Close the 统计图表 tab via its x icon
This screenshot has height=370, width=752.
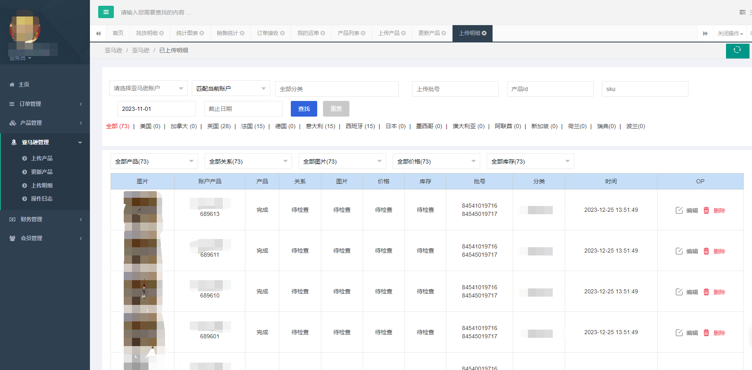(x=202, y=33)
